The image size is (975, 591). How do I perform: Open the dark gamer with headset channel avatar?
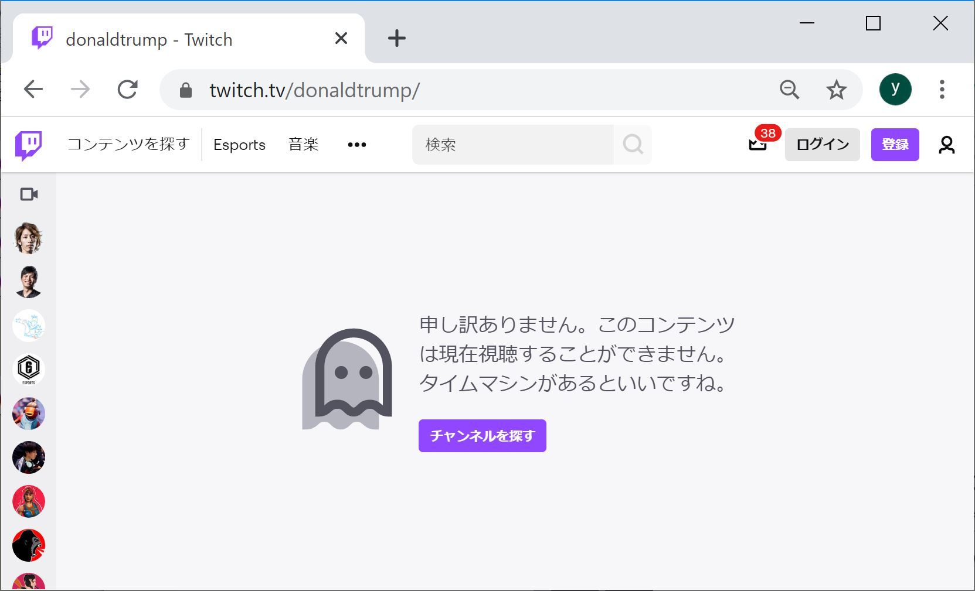pyautogui.click(x=29, y=457)
